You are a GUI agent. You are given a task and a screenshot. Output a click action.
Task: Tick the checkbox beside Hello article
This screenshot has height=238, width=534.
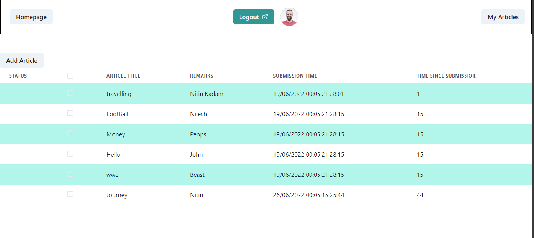click(x=70, y=154)
